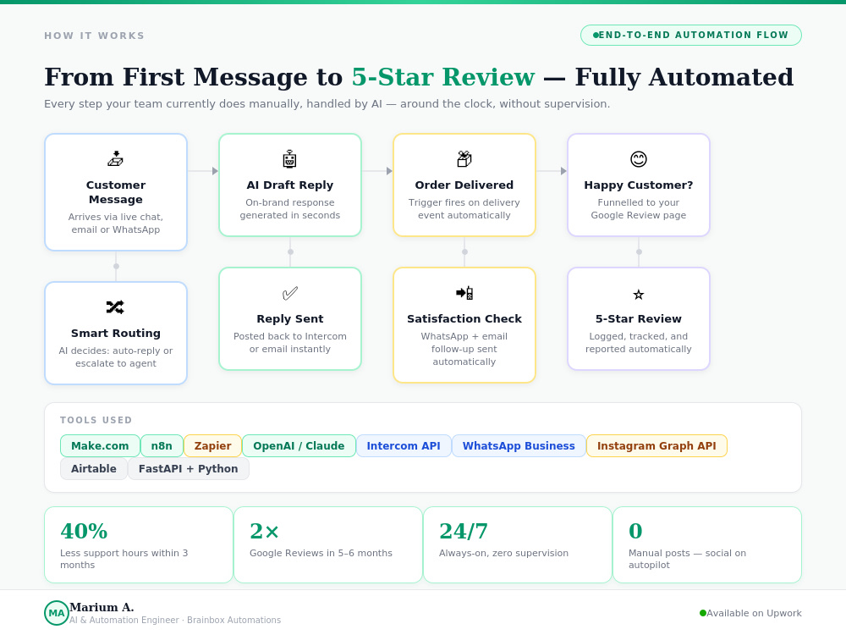The height and width of the screenshot is (635, 846).
Task: Click the 'Less support hours within 3 months' text
Action: [124, 559]
